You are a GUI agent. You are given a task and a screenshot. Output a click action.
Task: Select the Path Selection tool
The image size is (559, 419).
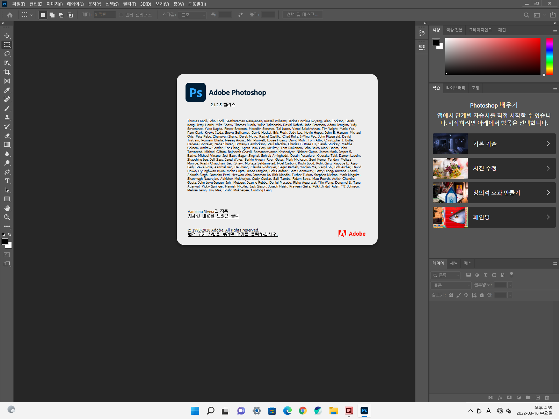7,190
